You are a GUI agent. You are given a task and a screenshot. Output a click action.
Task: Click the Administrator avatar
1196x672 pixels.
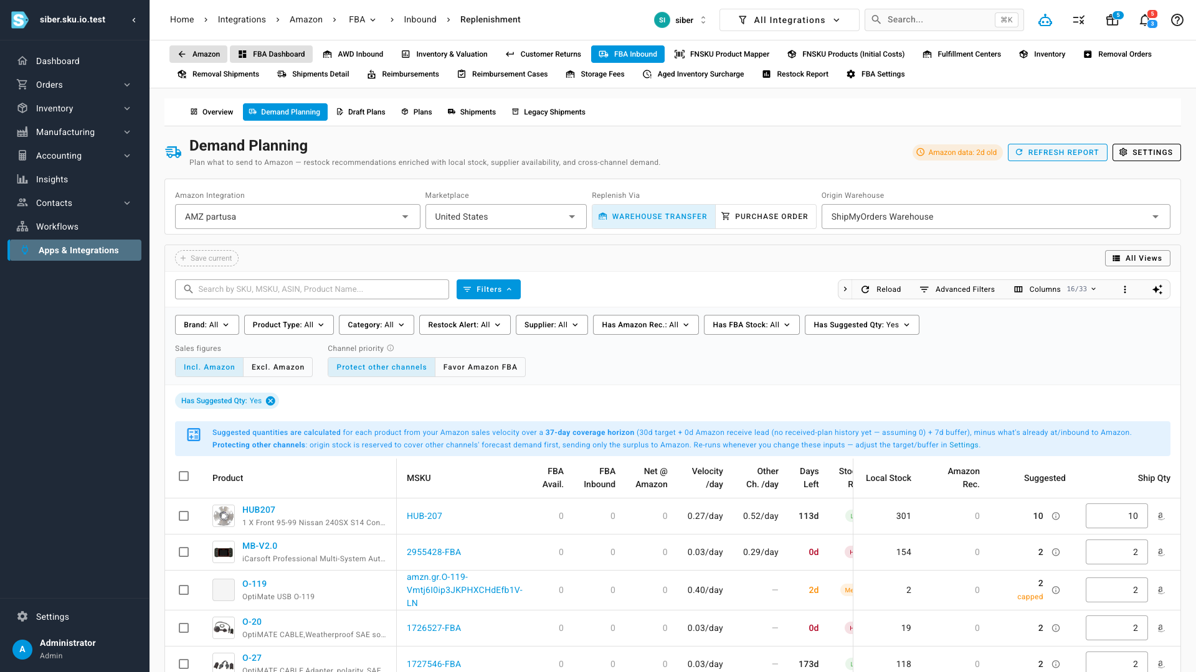22,649
